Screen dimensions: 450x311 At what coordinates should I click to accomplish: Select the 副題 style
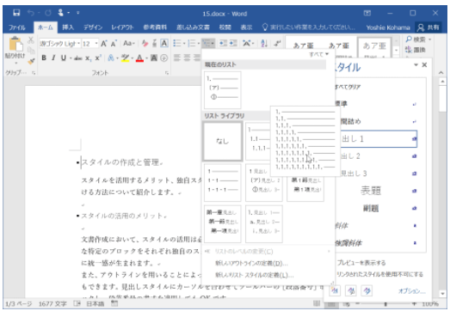371,208
